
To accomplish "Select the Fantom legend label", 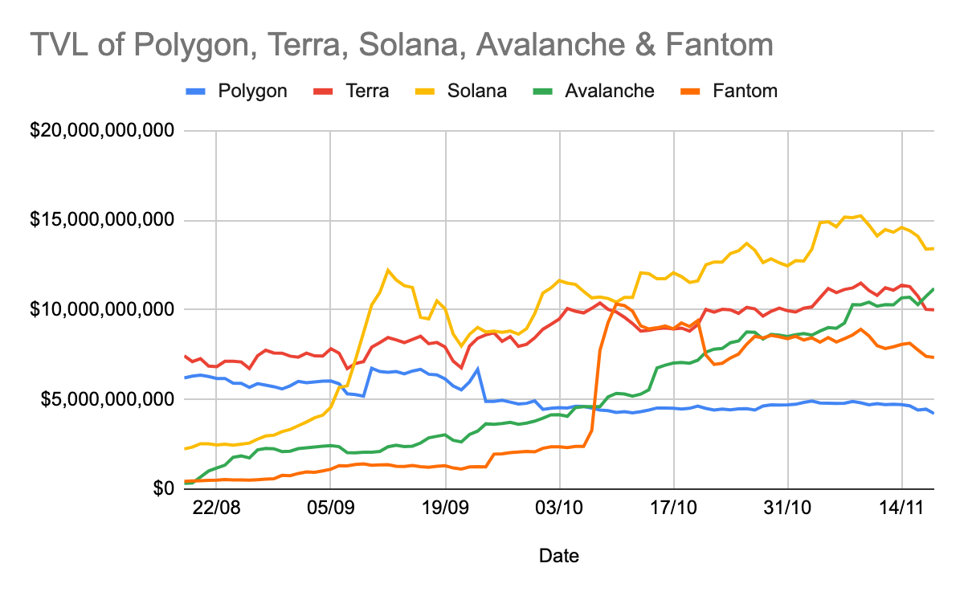I will click(x=744, y=91).
